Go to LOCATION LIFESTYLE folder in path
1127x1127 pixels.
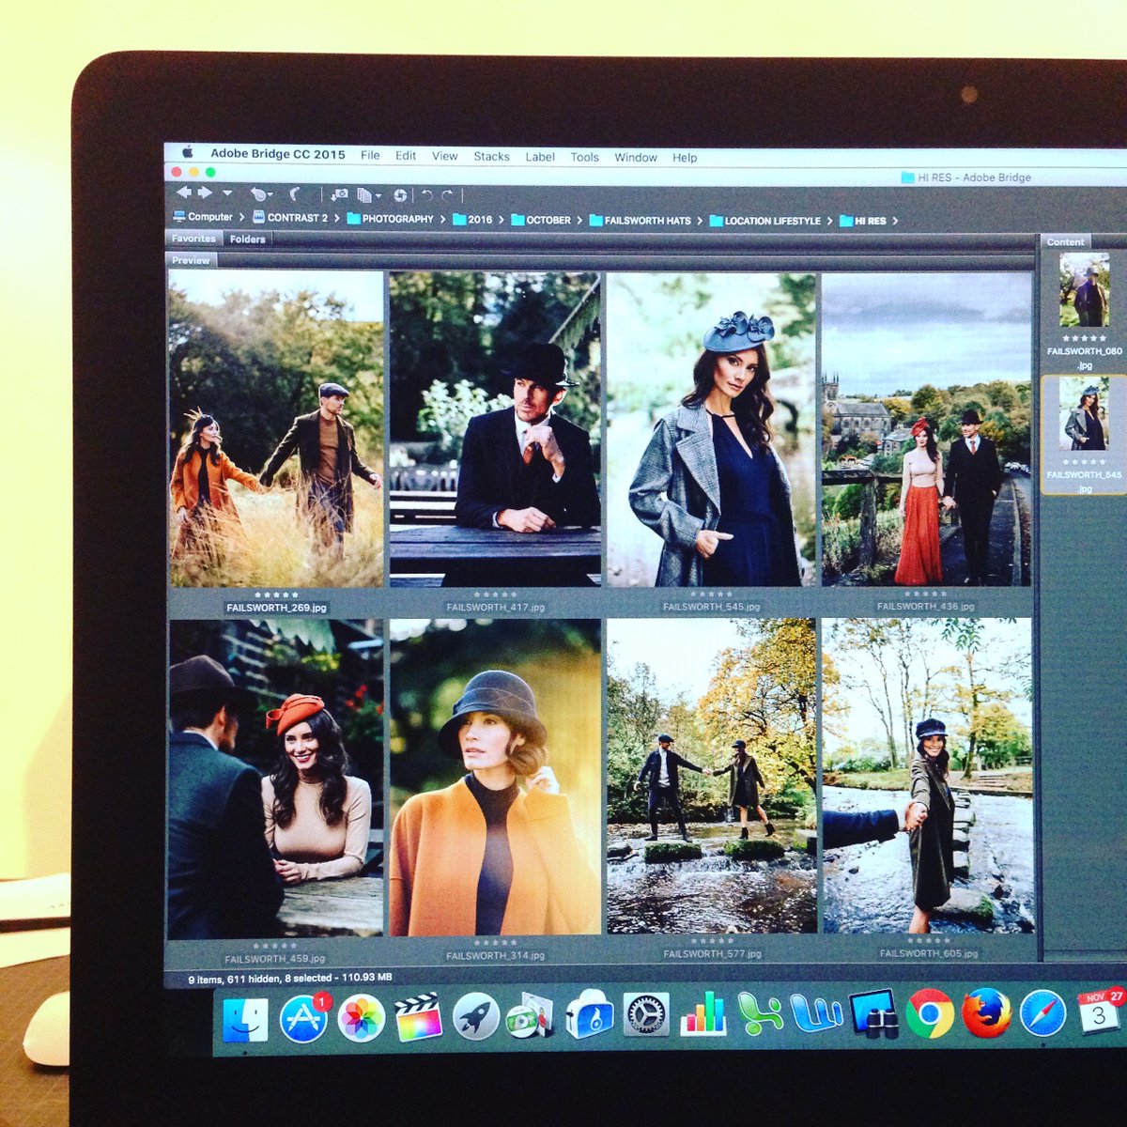click(764, 221)
